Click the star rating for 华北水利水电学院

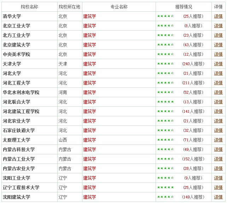(165, 92)
